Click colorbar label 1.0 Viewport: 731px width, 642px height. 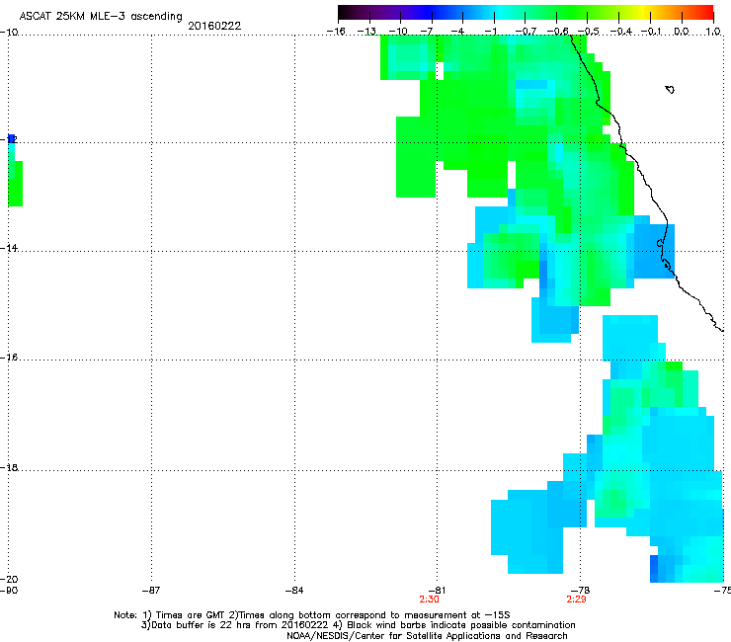pyautogui.click(x=713, y=32)
